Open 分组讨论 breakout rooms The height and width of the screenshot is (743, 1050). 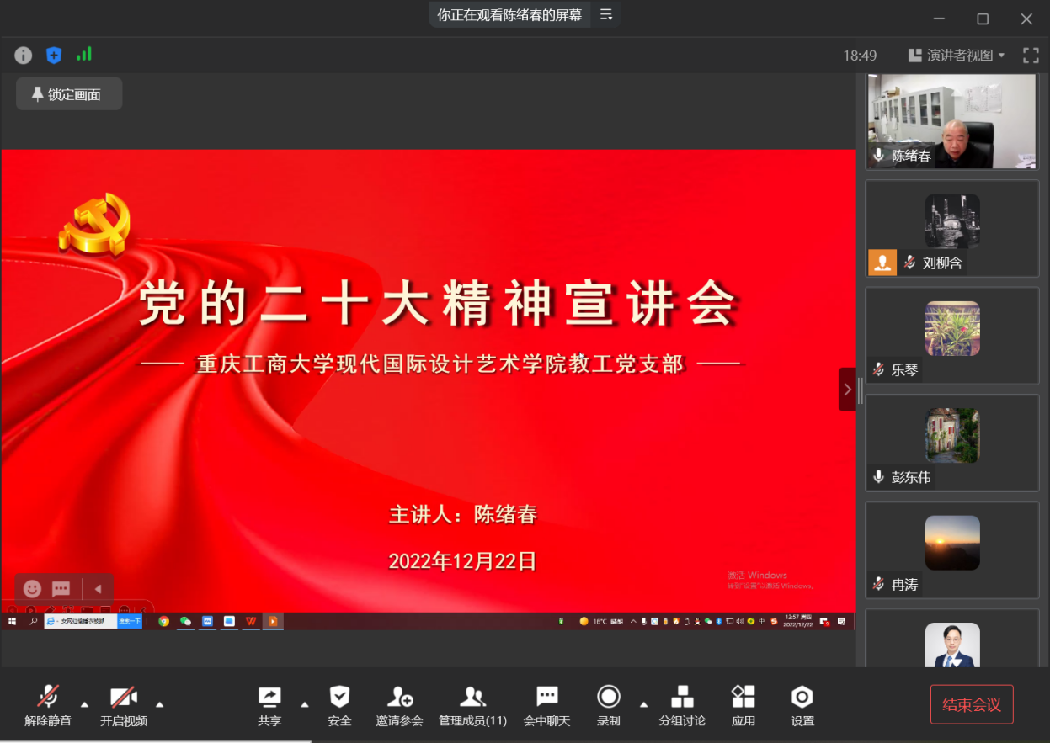(682, 706)
